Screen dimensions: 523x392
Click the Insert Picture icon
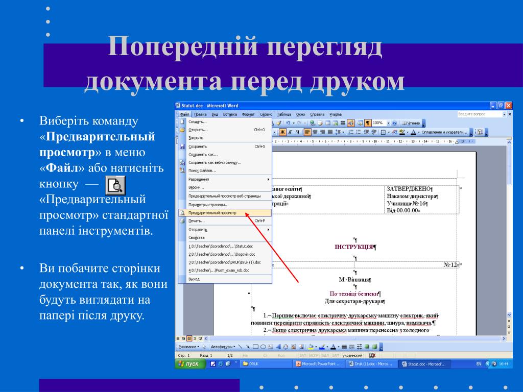(x=301, y=347)
